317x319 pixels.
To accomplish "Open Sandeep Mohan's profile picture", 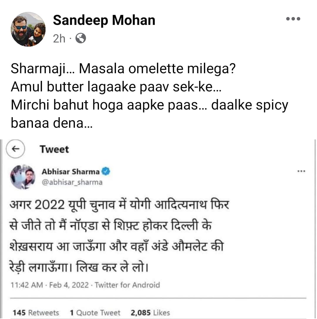I will tap(28, 29).
